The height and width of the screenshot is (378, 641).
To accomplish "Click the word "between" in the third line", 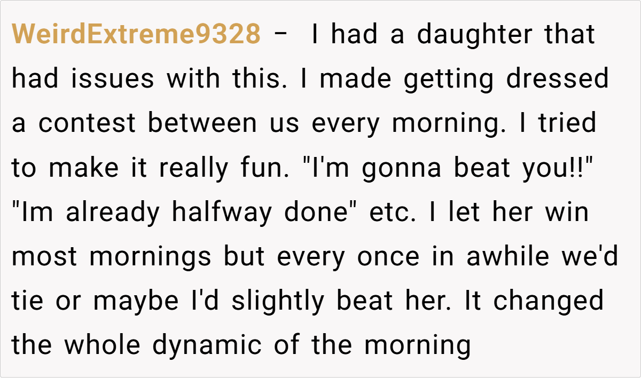I will point(202,123).
